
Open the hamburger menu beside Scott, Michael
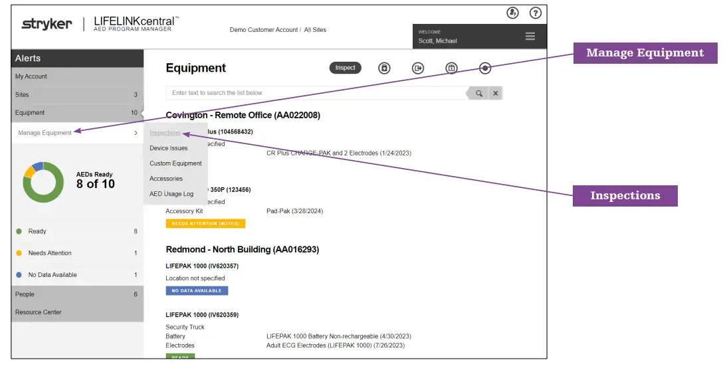530,36
